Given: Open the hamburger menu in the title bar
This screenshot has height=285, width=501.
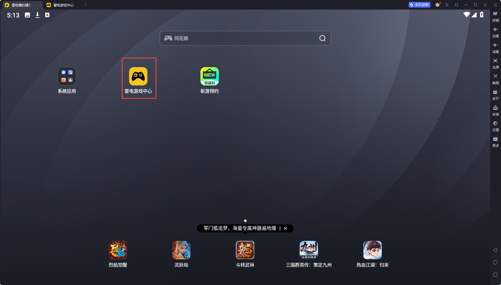Looking at the screenshot, I should pos(447,5).
